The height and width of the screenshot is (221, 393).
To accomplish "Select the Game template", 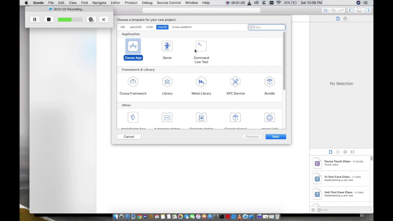I will click(167, 50).
